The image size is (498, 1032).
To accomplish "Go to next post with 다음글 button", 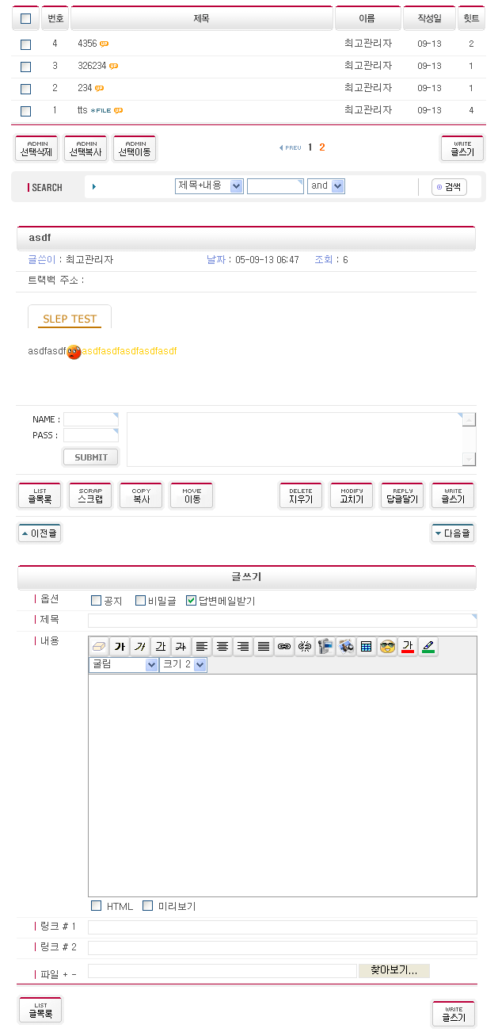I will point(453,533).
